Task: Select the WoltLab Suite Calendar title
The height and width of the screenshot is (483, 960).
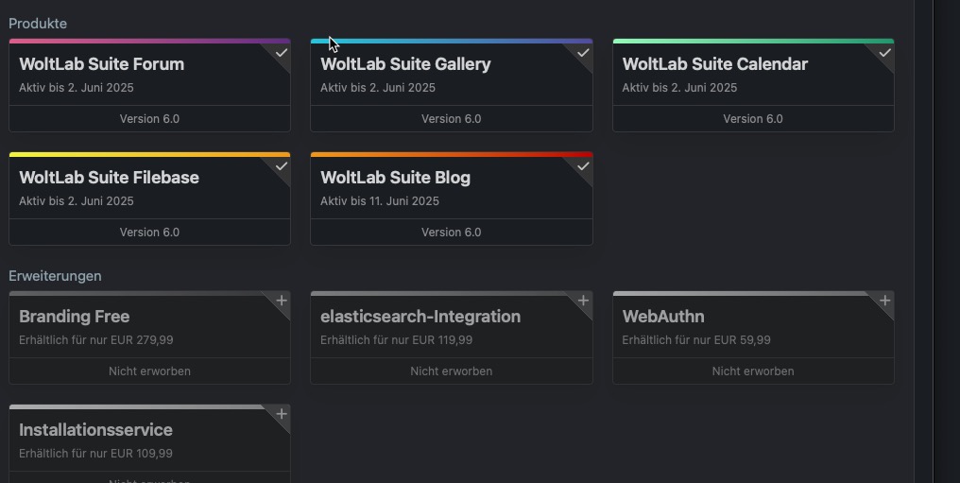Action: coord(714,64)
